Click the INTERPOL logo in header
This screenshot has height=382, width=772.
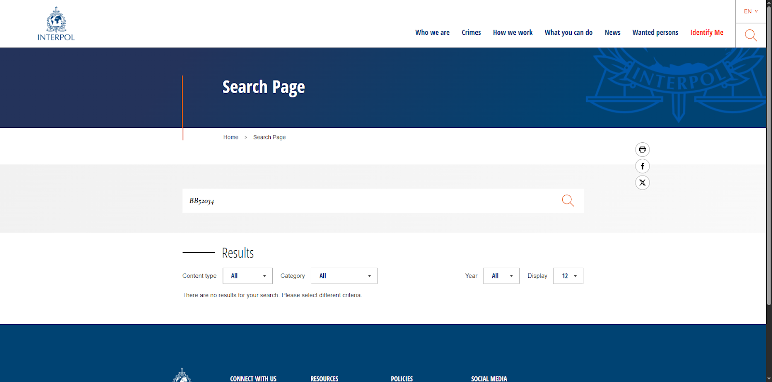pyautogui.click(x=56, y=24)
